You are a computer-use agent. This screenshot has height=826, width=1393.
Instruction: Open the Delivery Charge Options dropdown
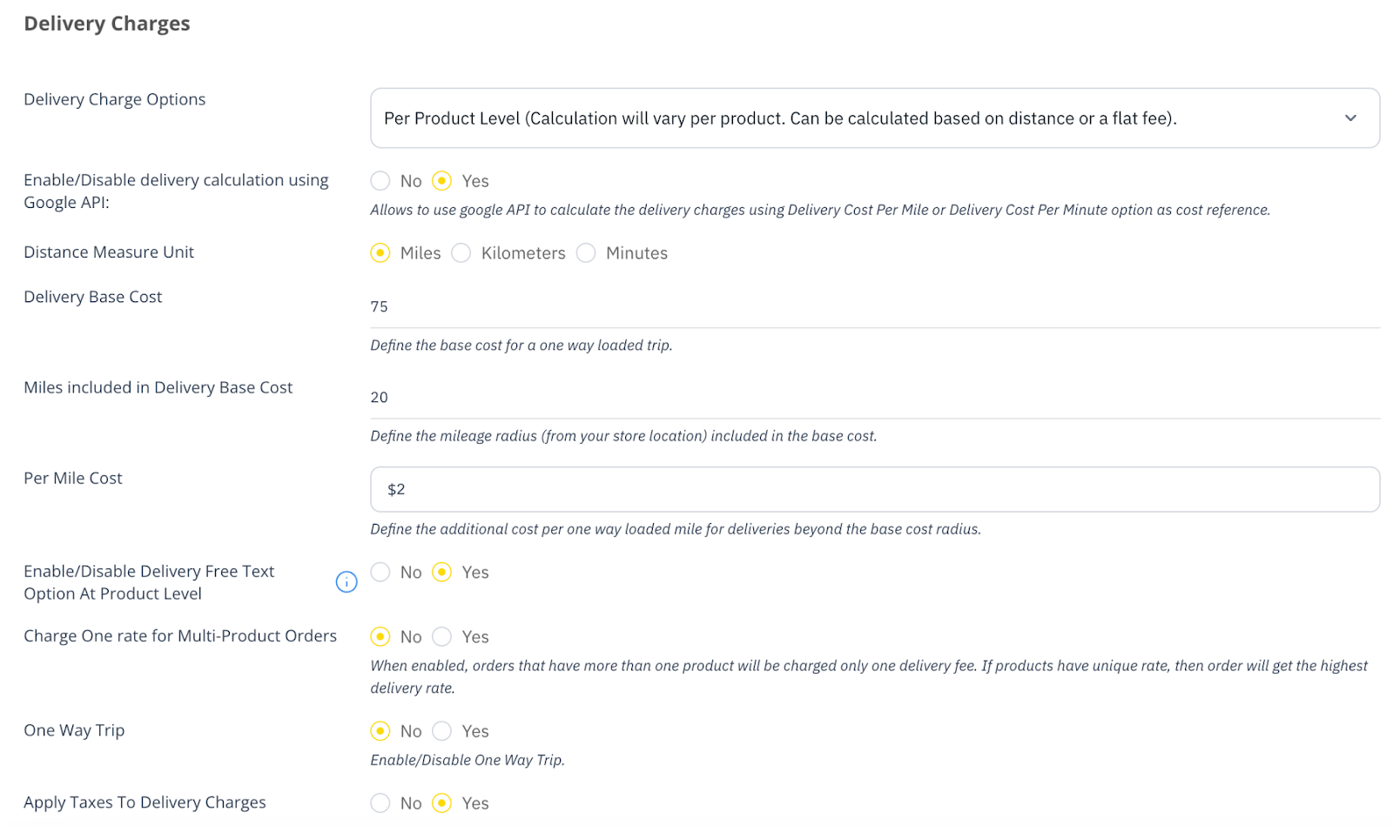point(874,118)
